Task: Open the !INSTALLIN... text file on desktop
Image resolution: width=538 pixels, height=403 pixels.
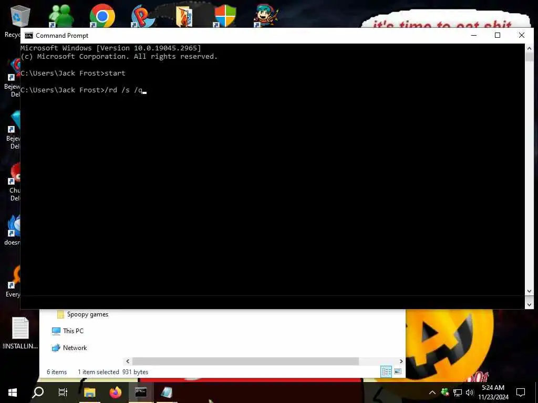Action: (20, 333)
